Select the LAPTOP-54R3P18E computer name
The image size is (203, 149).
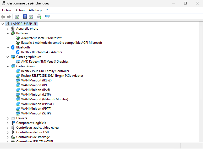(x=24, y=24)
